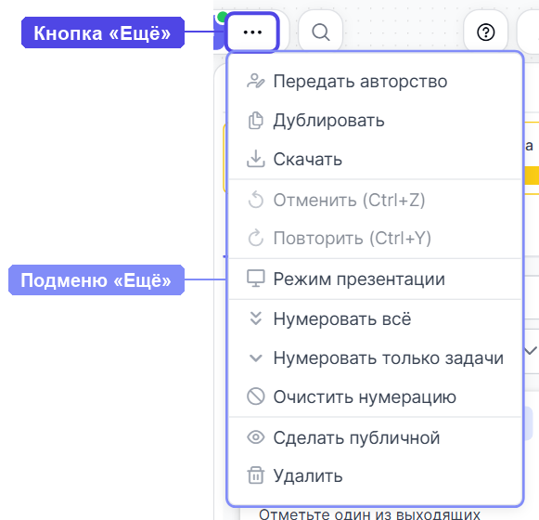This screenshot has height=520, width=539.
Task: Open the three-dot More button
Action: 252,32
